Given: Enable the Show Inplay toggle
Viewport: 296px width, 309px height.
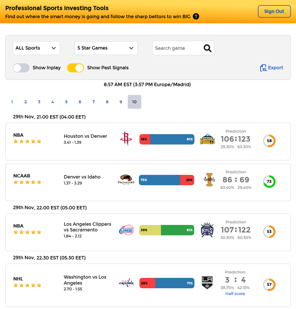Looking at the screenshot, I should tap(21, 68).
